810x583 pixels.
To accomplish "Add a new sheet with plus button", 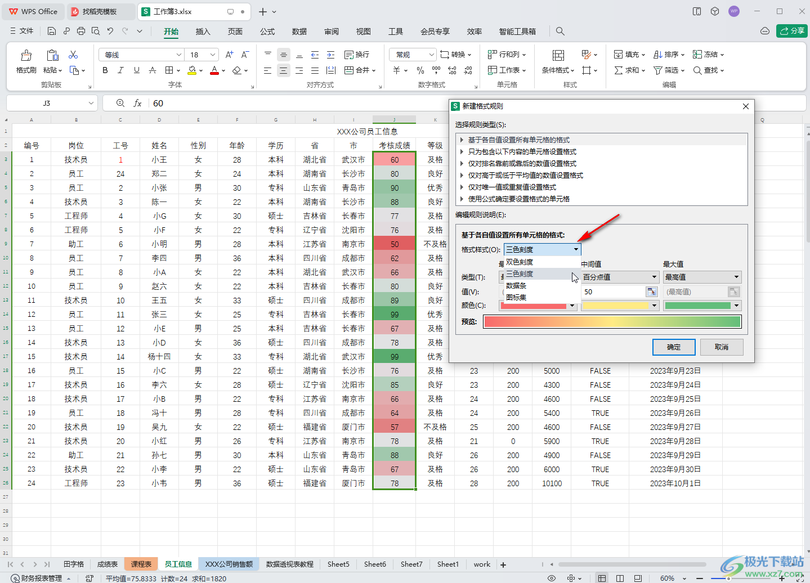I will click(x=503, y=564).
